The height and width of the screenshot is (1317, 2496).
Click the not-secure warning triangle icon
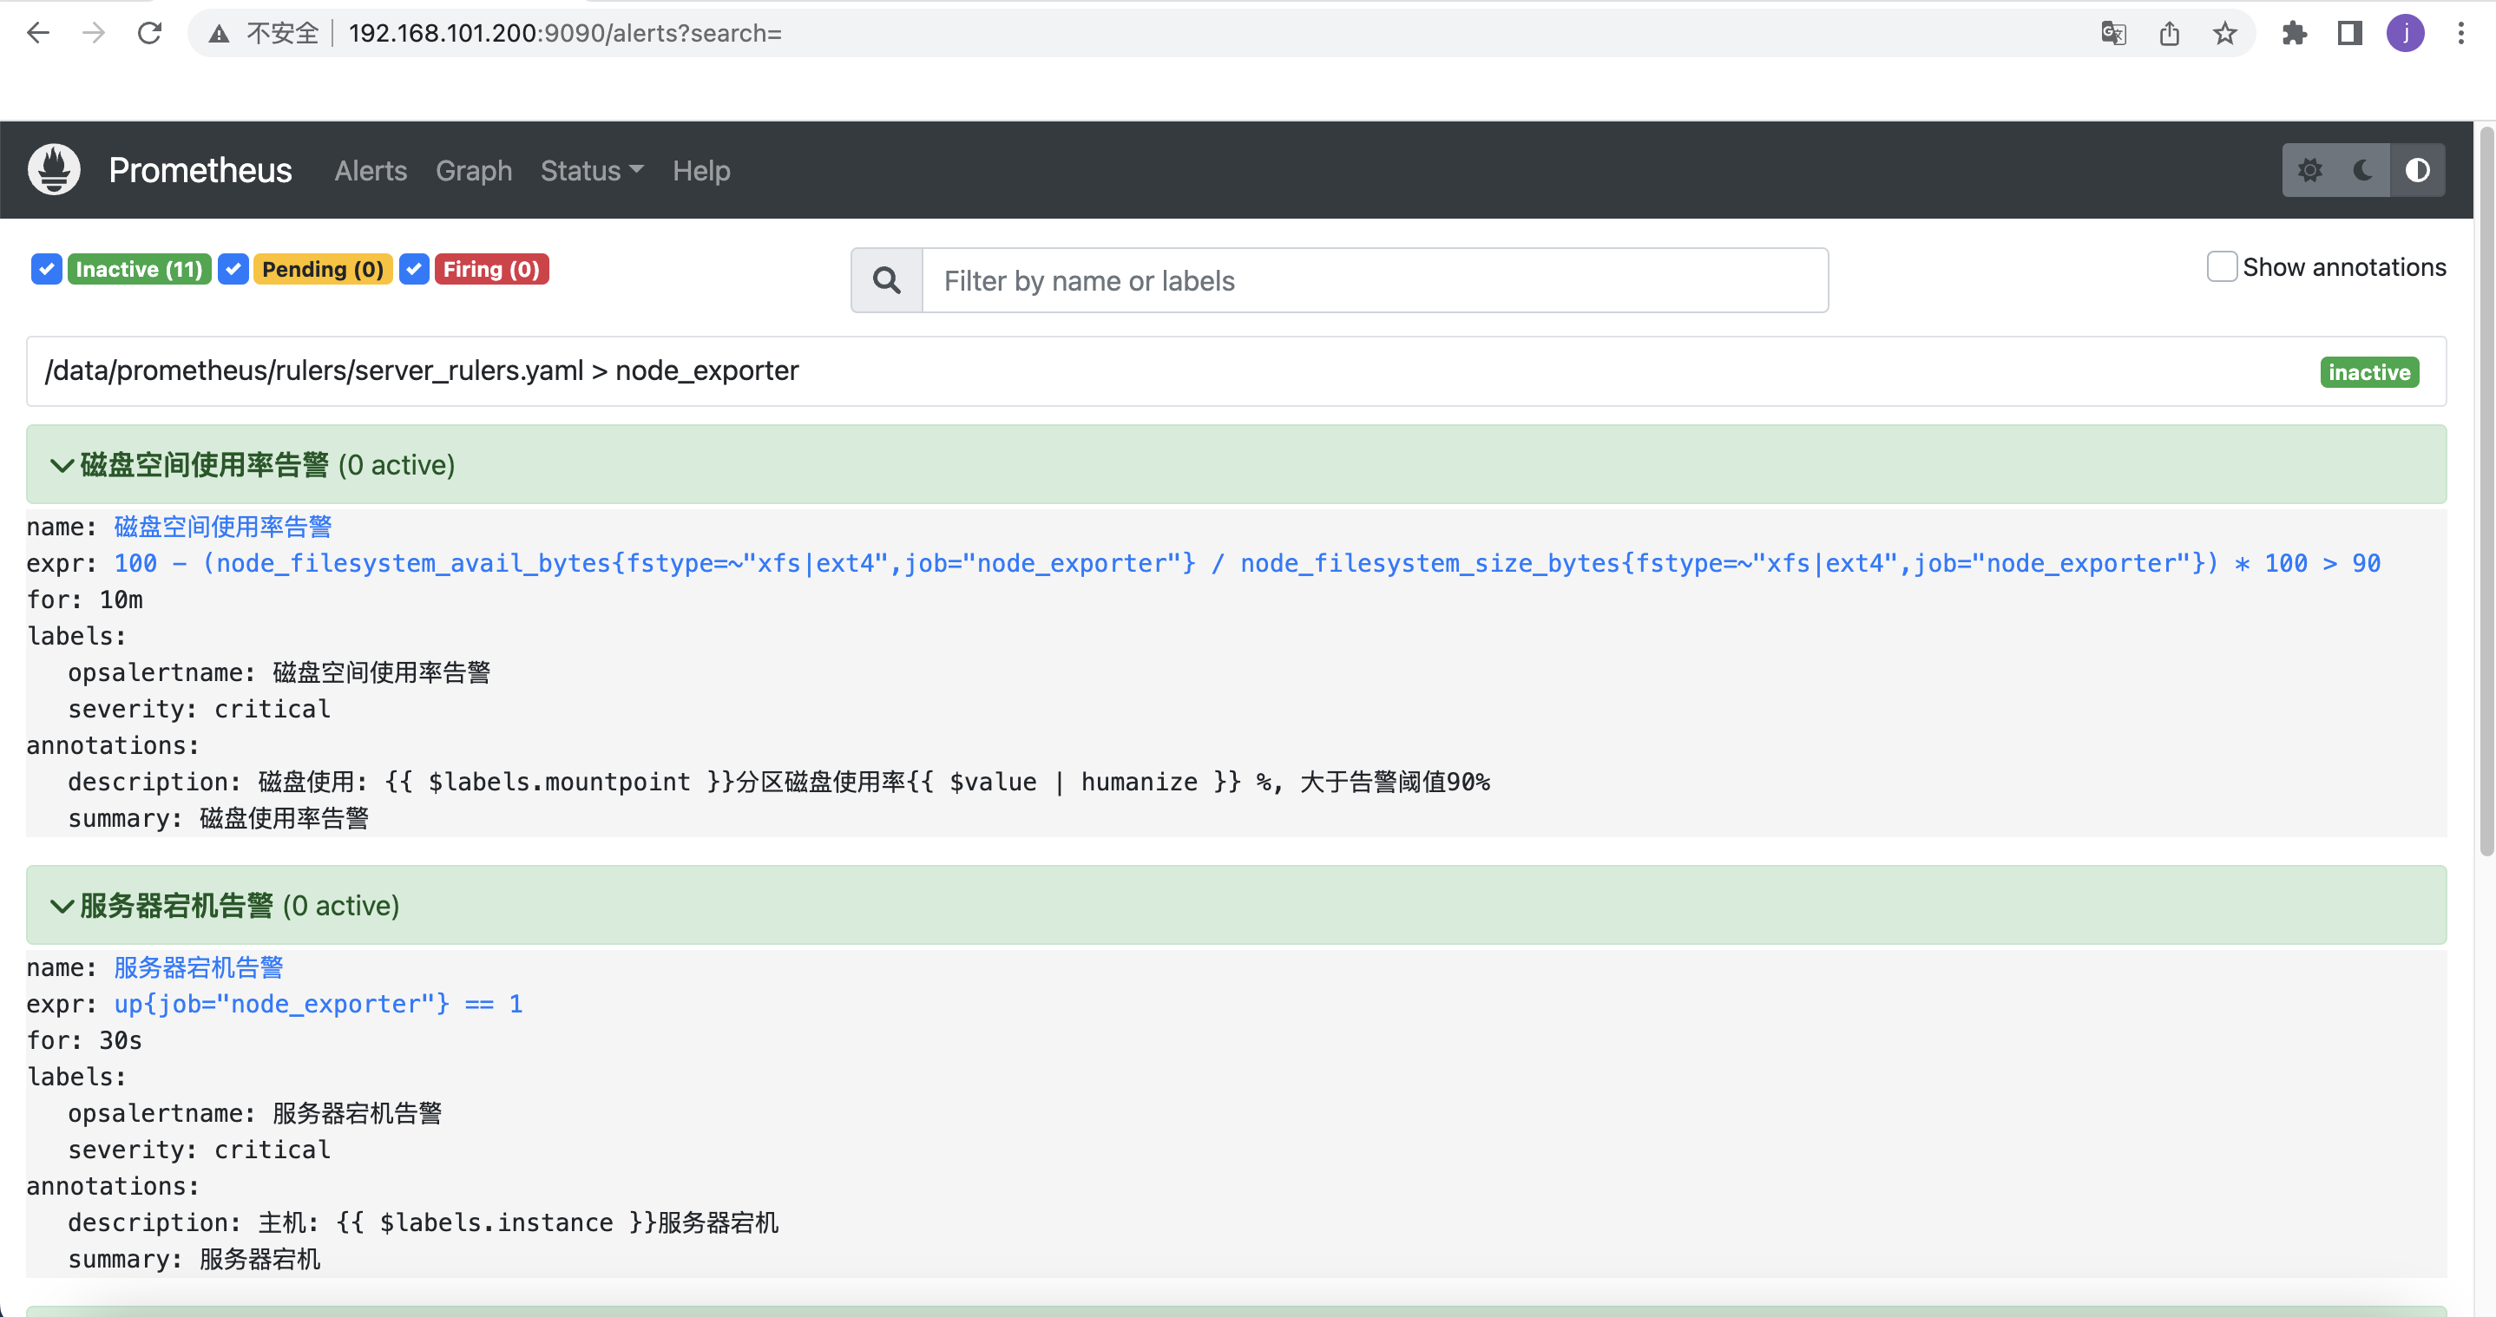pyautogui.click(x=219, y=34)
